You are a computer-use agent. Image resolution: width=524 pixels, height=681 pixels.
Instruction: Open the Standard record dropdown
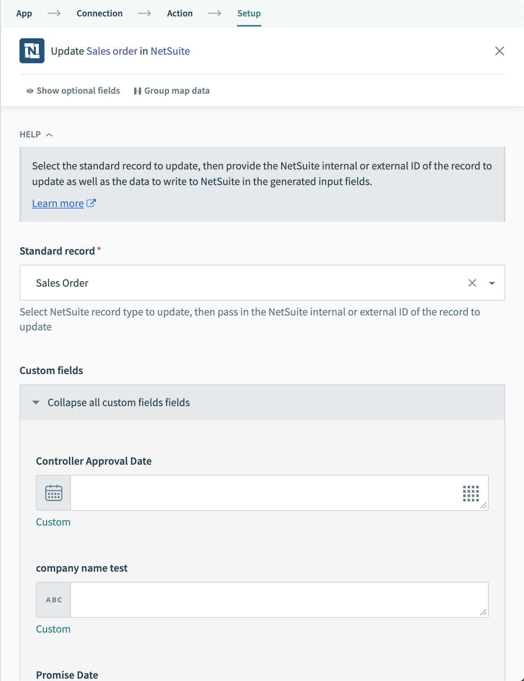pos(491,283)
